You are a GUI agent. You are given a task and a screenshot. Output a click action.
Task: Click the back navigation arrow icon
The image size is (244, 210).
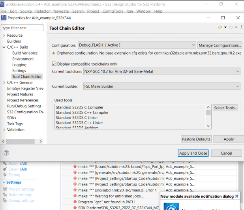click(x=220, y=27)
